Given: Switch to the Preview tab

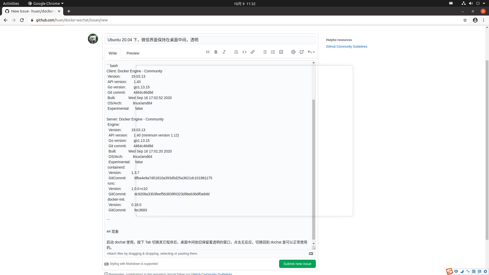Looking at the screenshot, I should (x=133, y=53).
